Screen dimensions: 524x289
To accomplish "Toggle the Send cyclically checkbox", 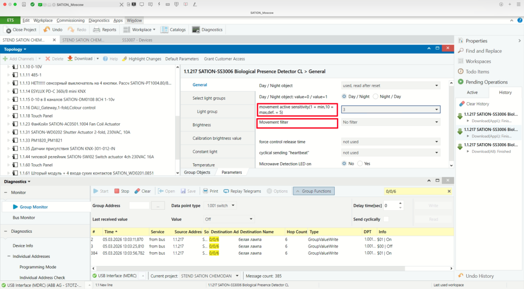I will (386, 219).
